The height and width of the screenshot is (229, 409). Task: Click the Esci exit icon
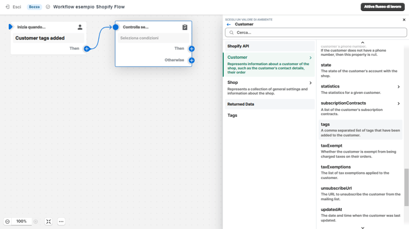(8, 7)
